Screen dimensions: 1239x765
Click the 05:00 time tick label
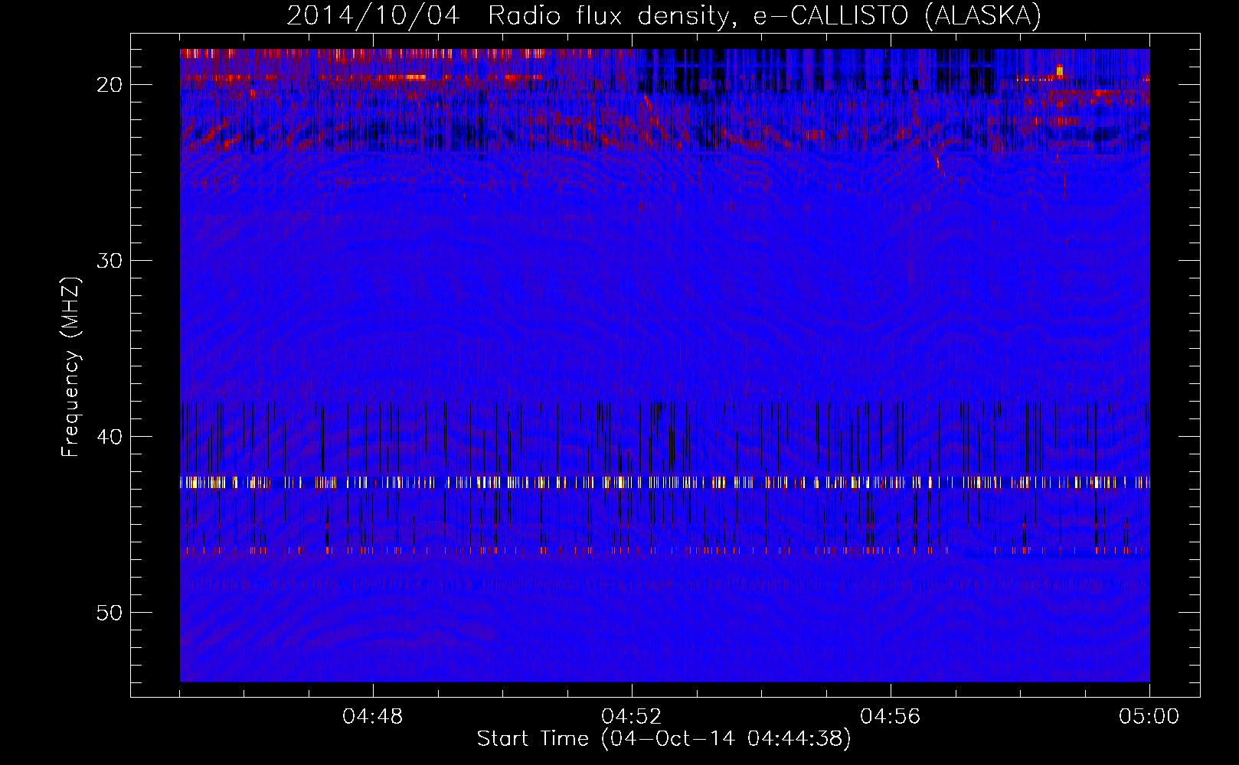click(1149, 717)
